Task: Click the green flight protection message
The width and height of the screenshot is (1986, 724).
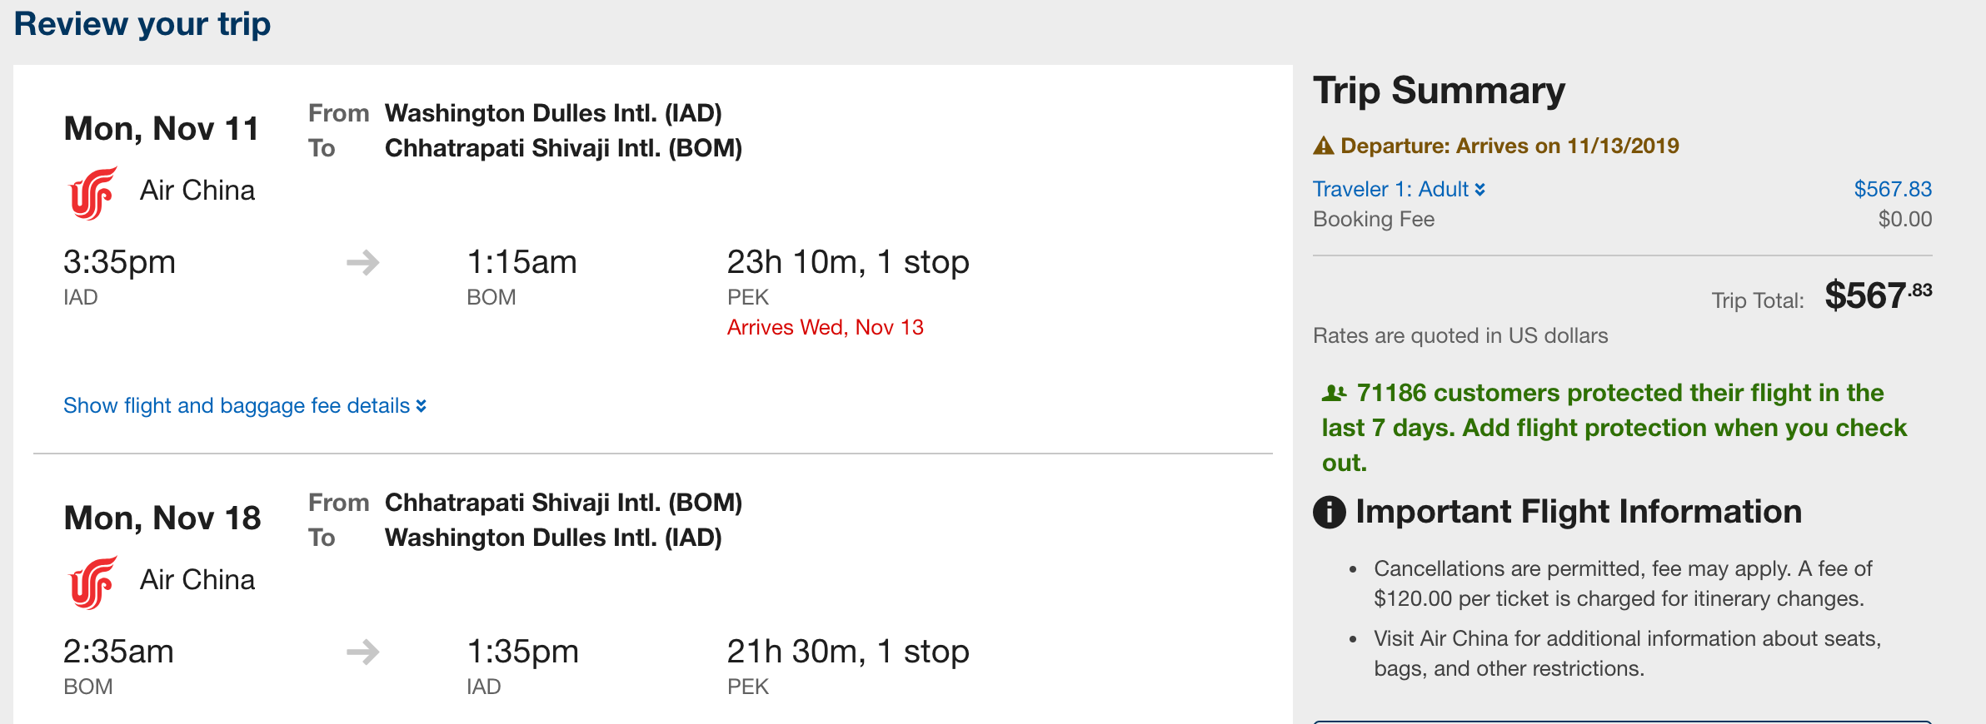Action: coord(1614,427)
